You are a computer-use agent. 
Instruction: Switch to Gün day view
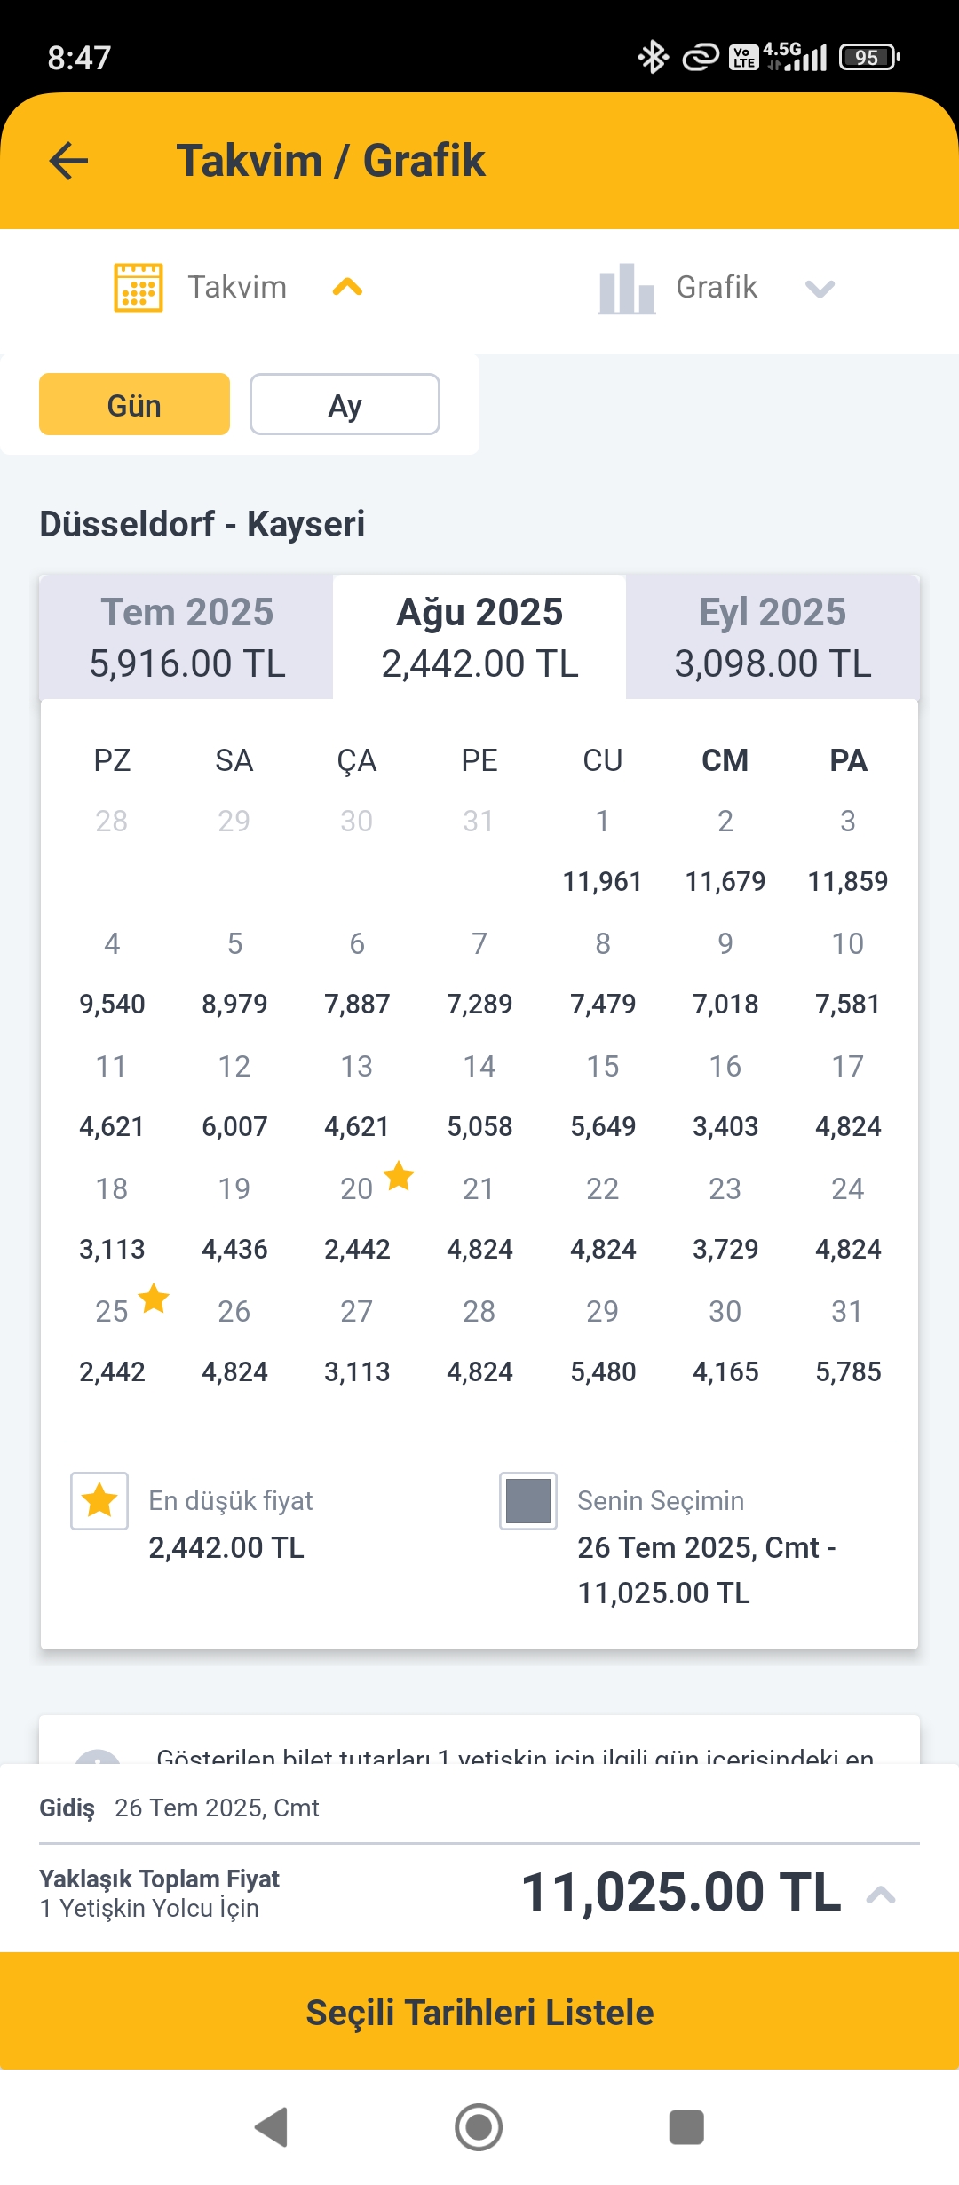click(x=134, y=405)
